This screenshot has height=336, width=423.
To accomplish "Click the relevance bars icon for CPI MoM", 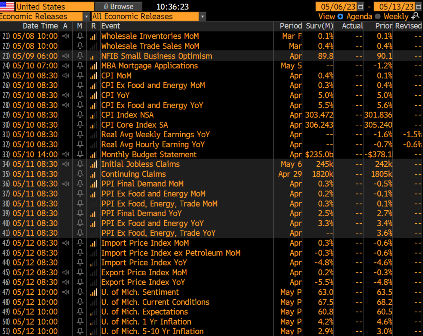I will tap(94, 76).
